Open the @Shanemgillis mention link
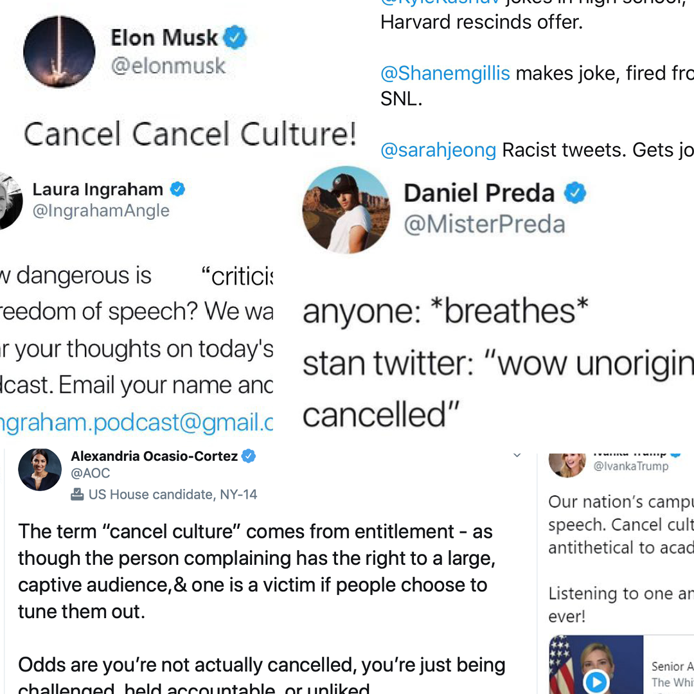 [445, 73]
